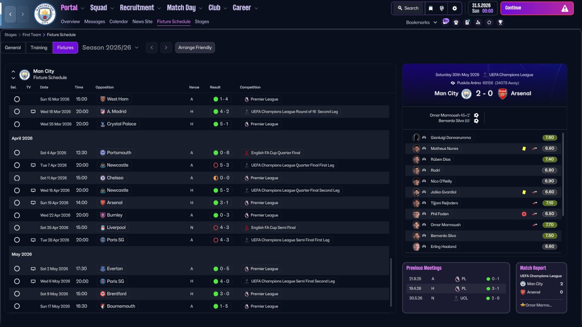Screen dimensions: 582x327
Task: Select the Burnley fixture radio button
Action: coord(17,215)
